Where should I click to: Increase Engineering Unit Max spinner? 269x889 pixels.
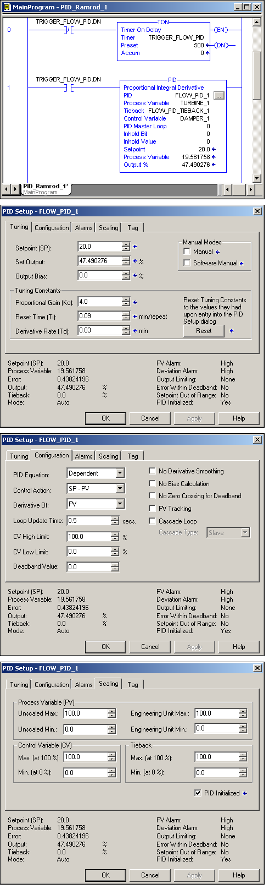coord(243,711)
